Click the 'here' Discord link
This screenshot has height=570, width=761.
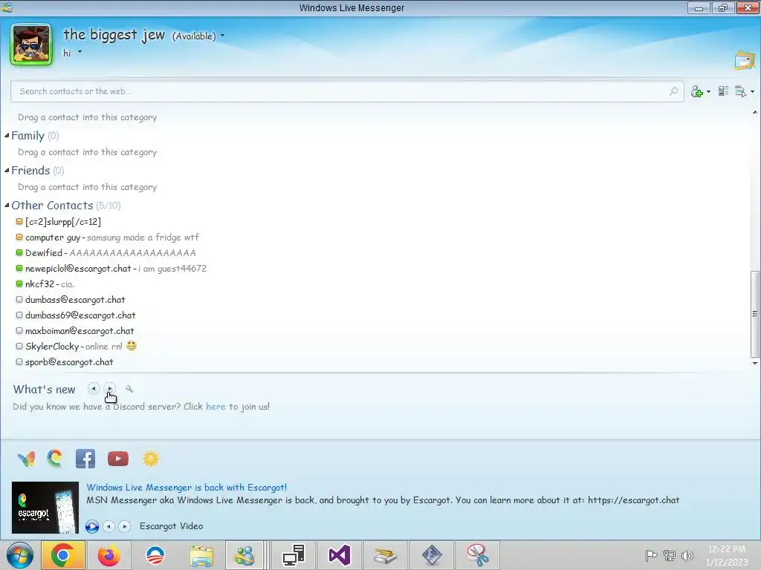click(216, 406)
